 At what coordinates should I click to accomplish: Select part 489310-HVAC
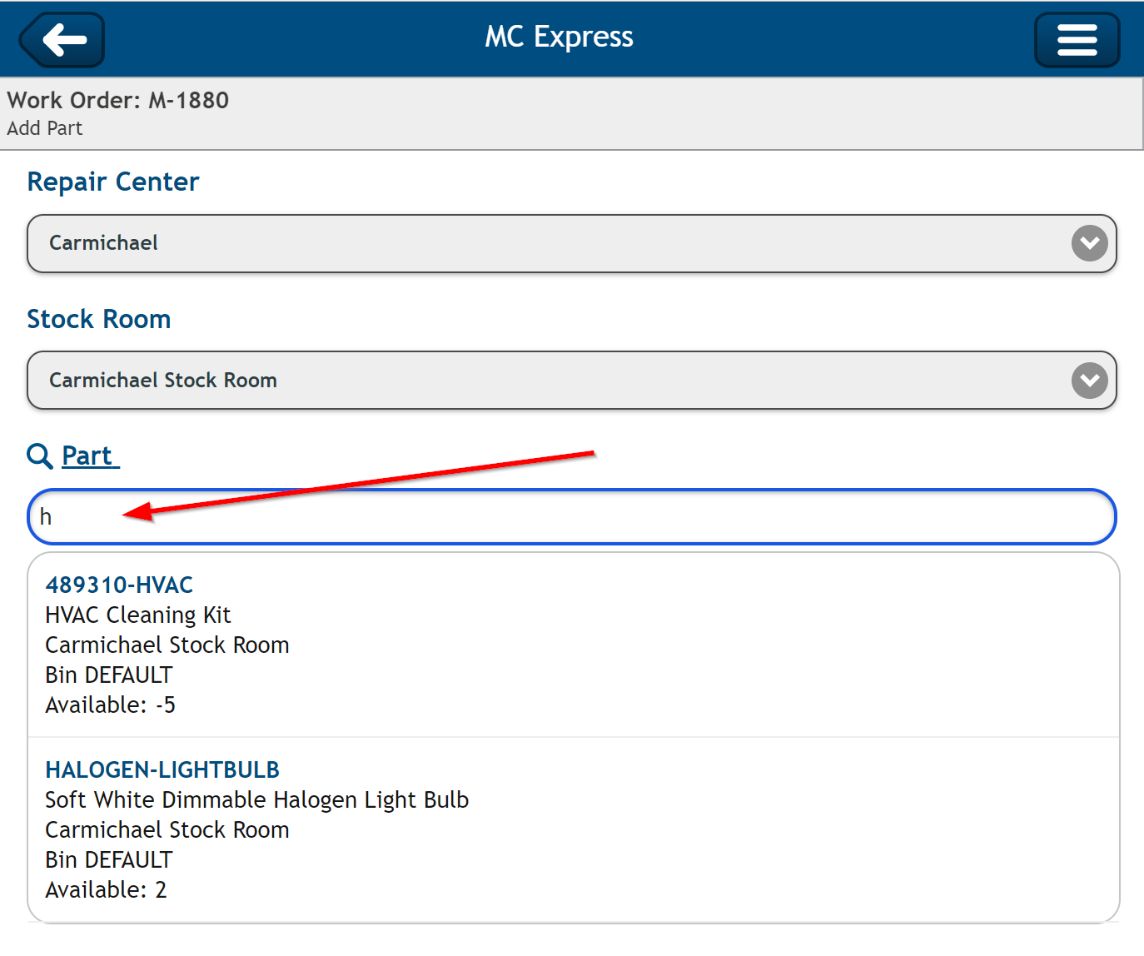(119, 585)
